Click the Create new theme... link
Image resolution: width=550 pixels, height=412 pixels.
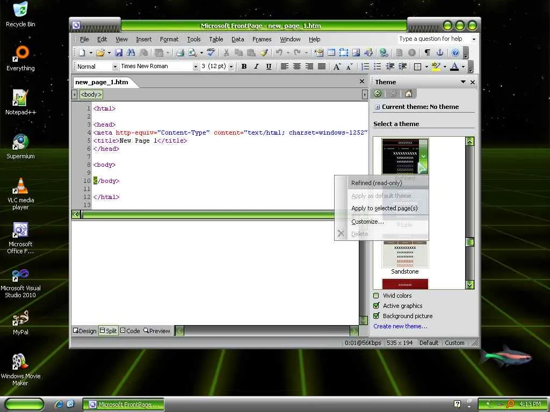click(x=400, y=326)
